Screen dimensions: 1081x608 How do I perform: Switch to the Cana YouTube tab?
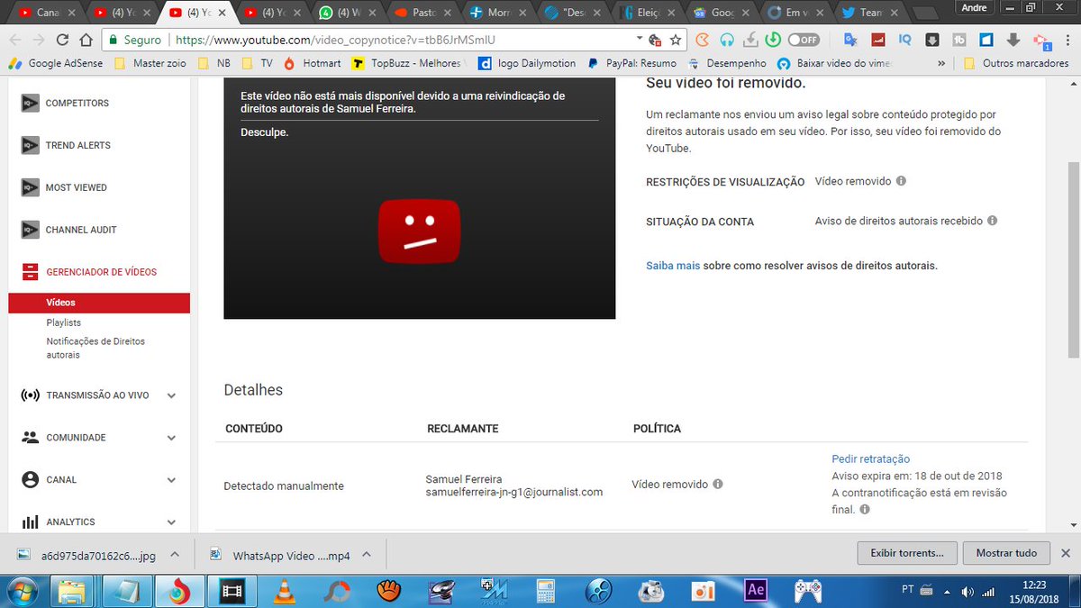point(47,13)
